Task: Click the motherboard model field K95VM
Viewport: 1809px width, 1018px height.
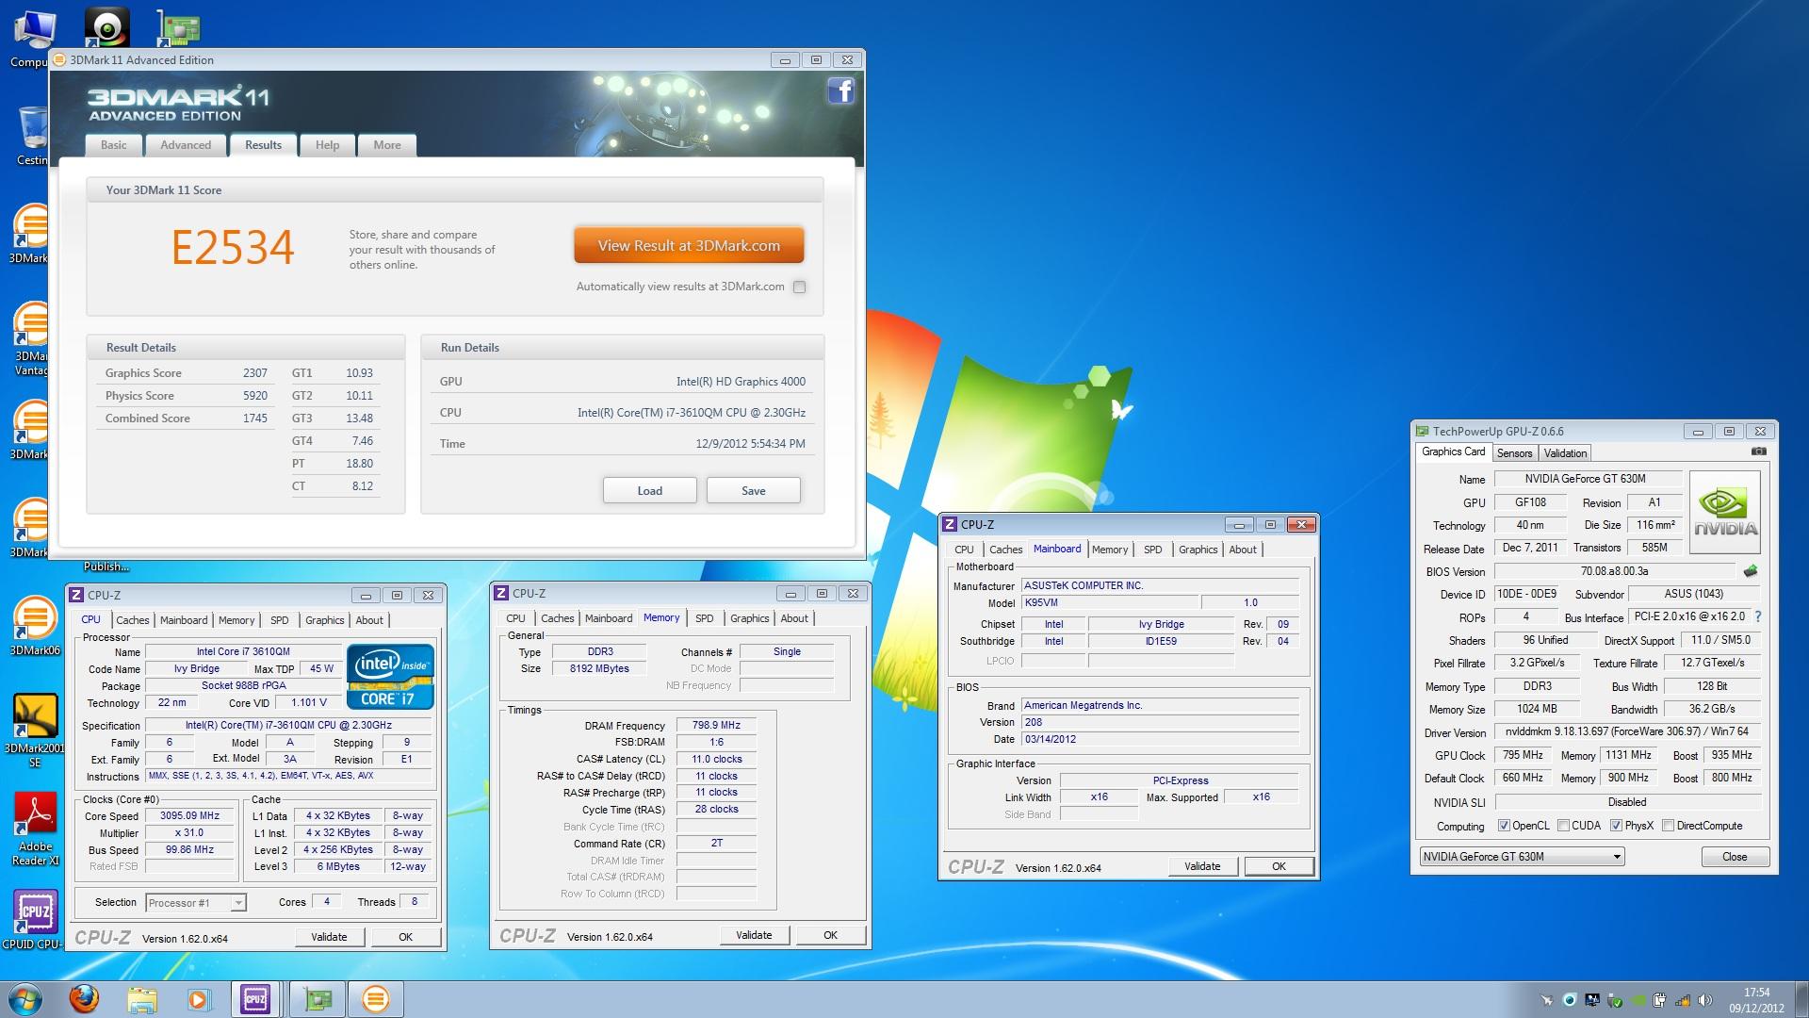Action: (x=1110, y=602)
